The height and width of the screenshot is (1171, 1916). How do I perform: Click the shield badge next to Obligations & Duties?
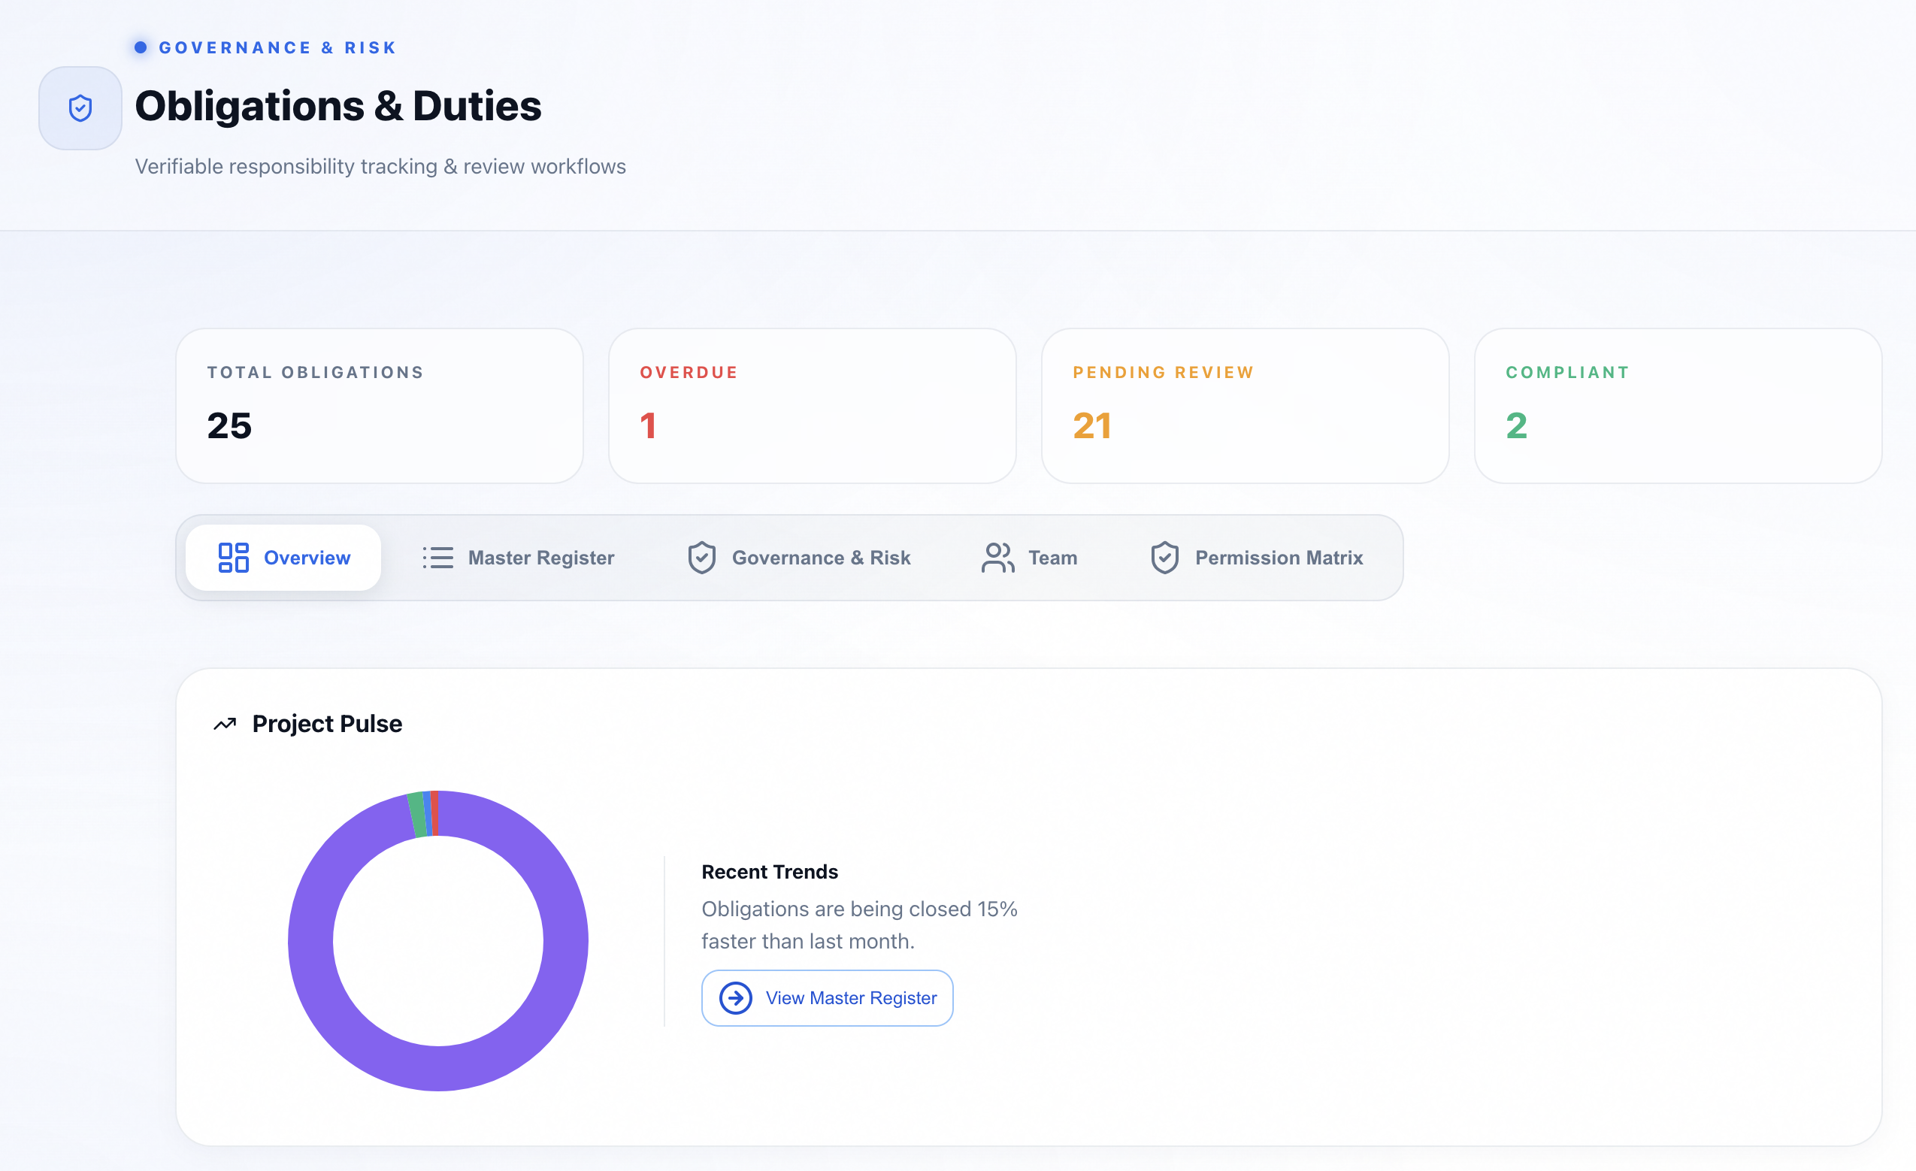pyautogui.click(x=80, y=107)
